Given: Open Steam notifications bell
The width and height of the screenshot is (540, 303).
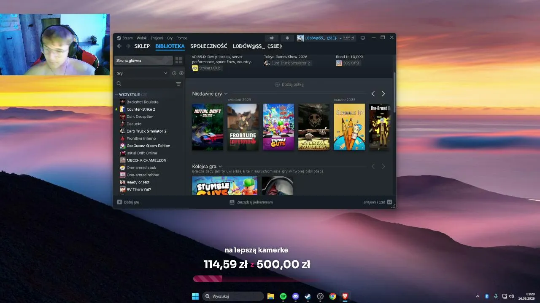Looking at the screenshot, I should coord(287,38).
